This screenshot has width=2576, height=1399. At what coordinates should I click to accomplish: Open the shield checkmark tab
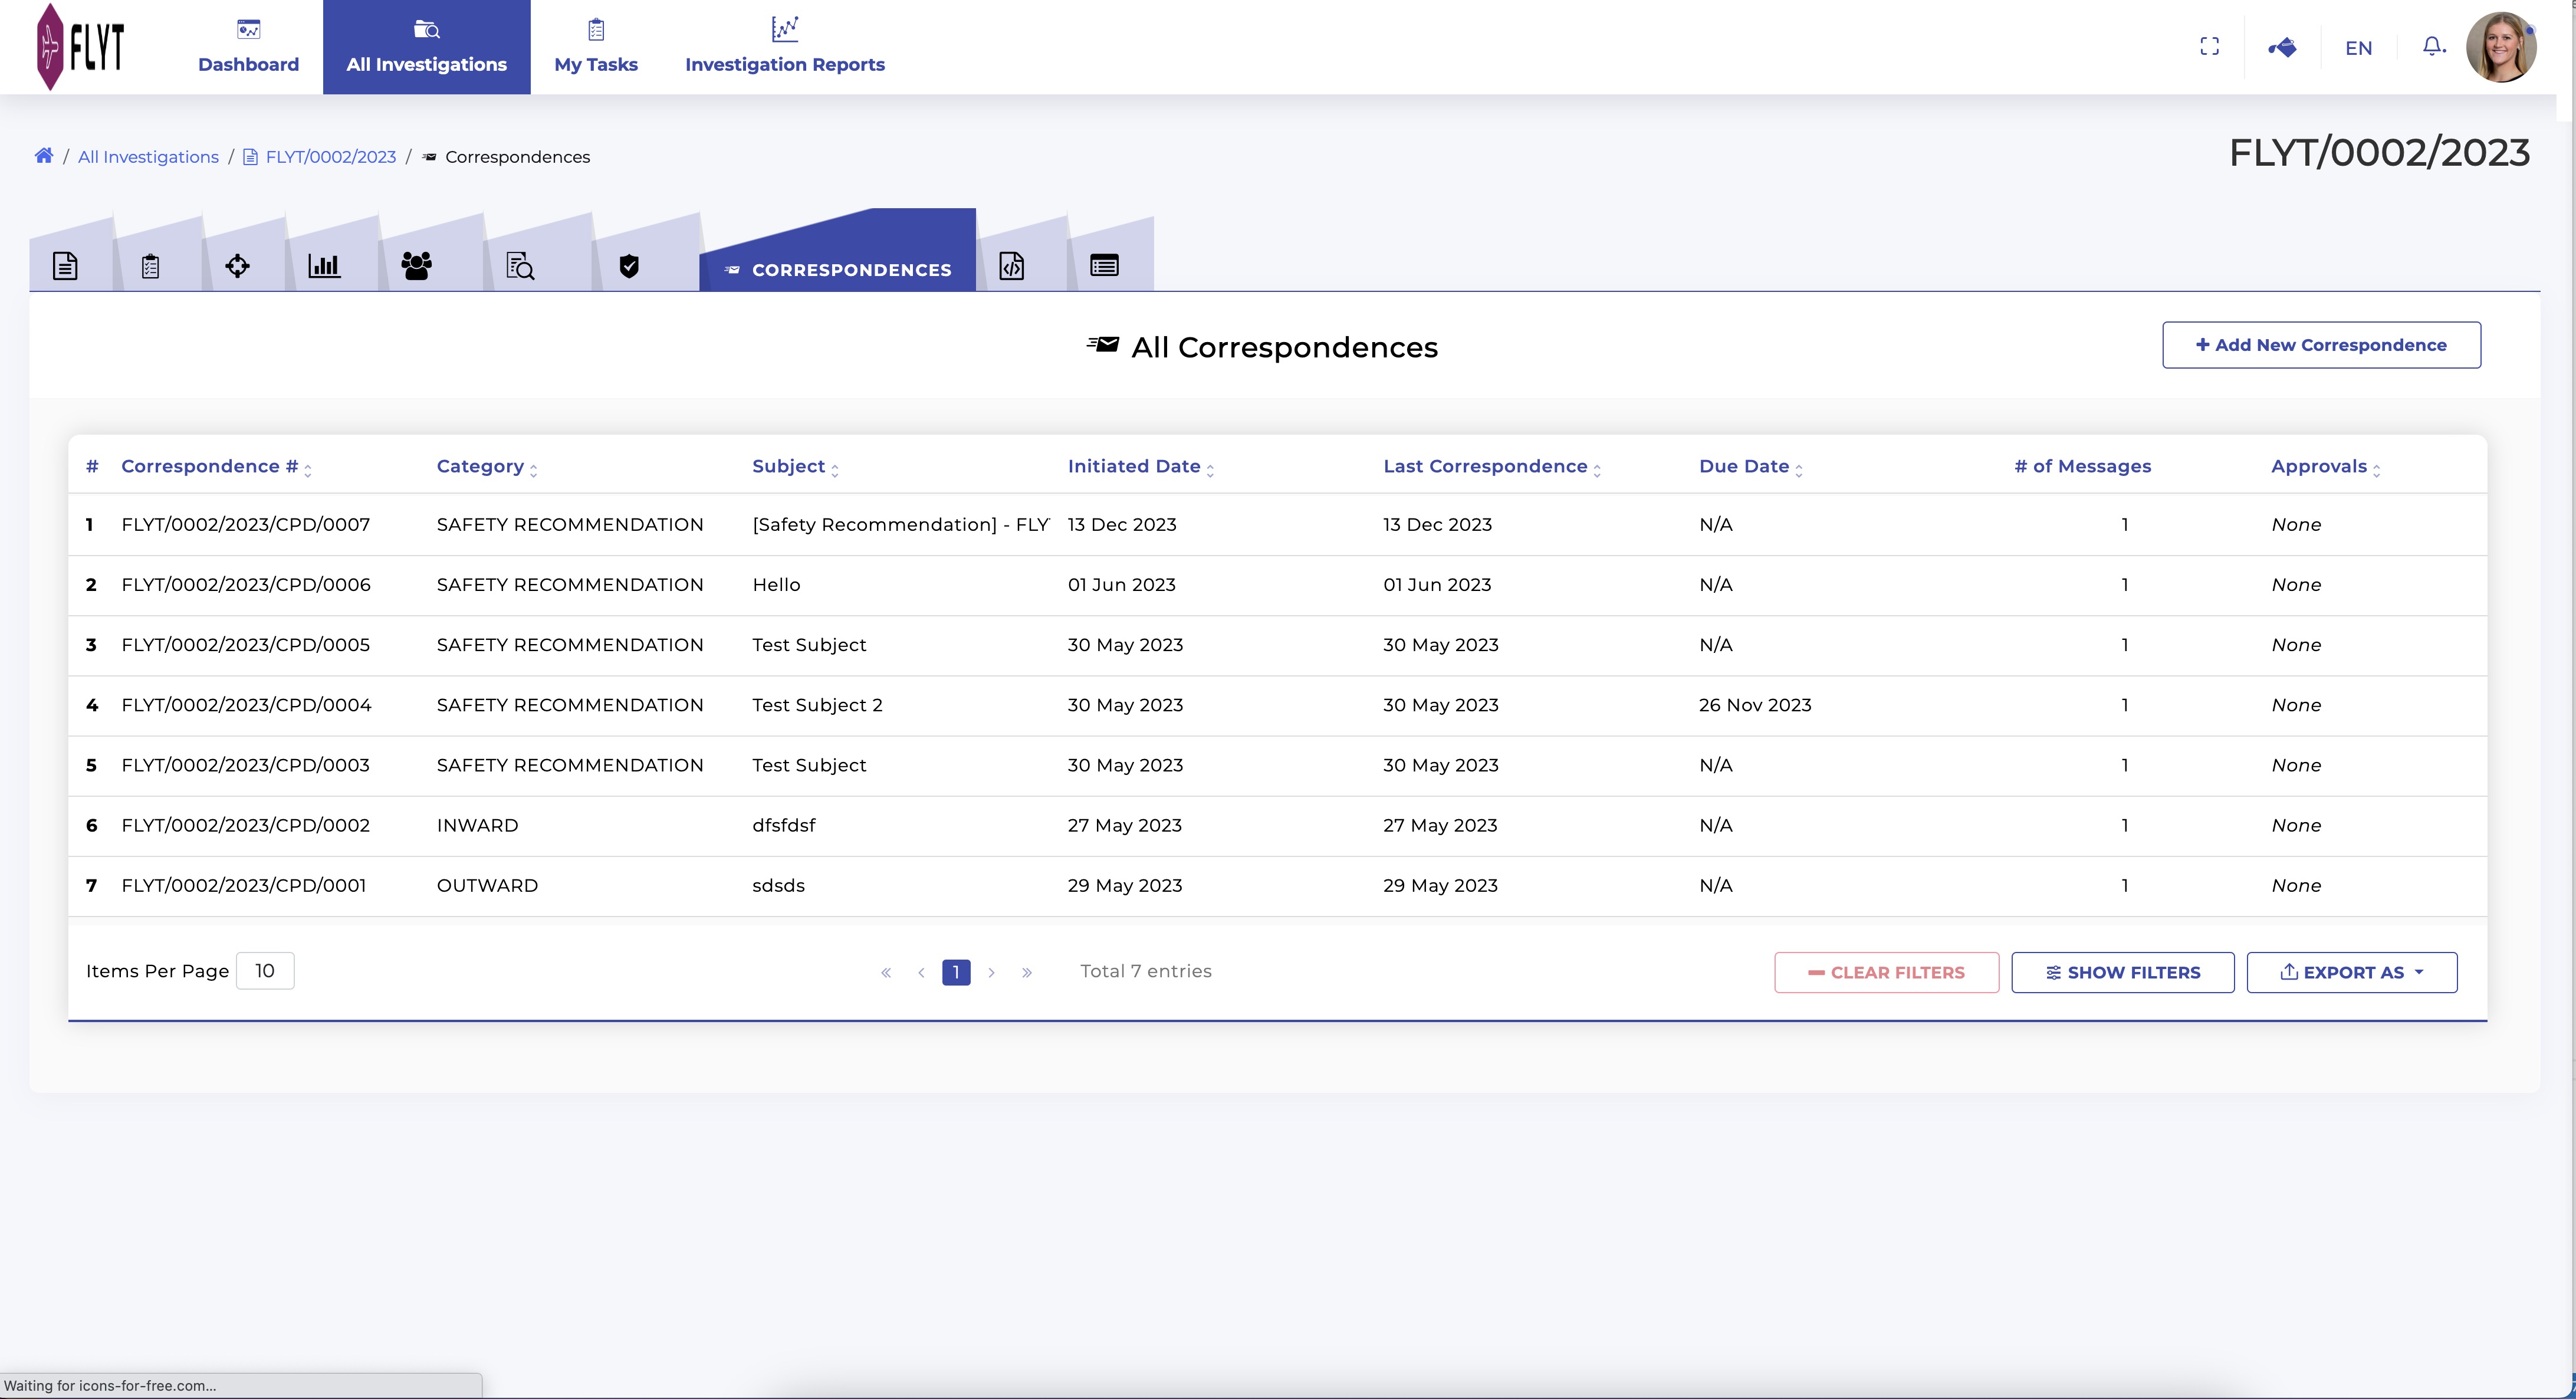[629, 266]
